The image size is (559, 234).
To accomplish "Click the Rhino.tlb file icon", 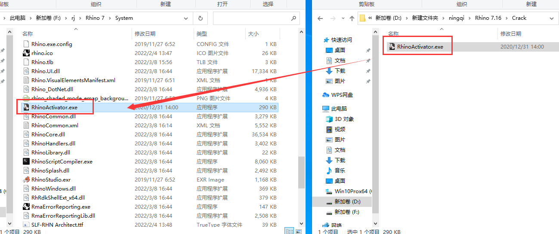I will (26, 62).
